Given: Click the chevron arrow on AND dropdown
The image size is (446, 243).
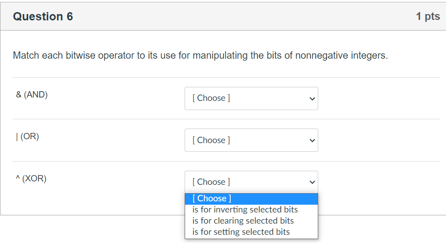Looking at the screenshot, I should click(x=312, y=99).
